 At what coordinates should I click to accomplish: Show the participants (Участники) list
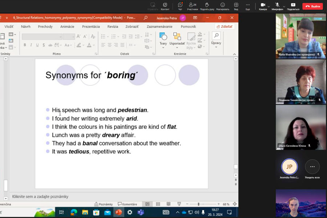pos(192,6)
